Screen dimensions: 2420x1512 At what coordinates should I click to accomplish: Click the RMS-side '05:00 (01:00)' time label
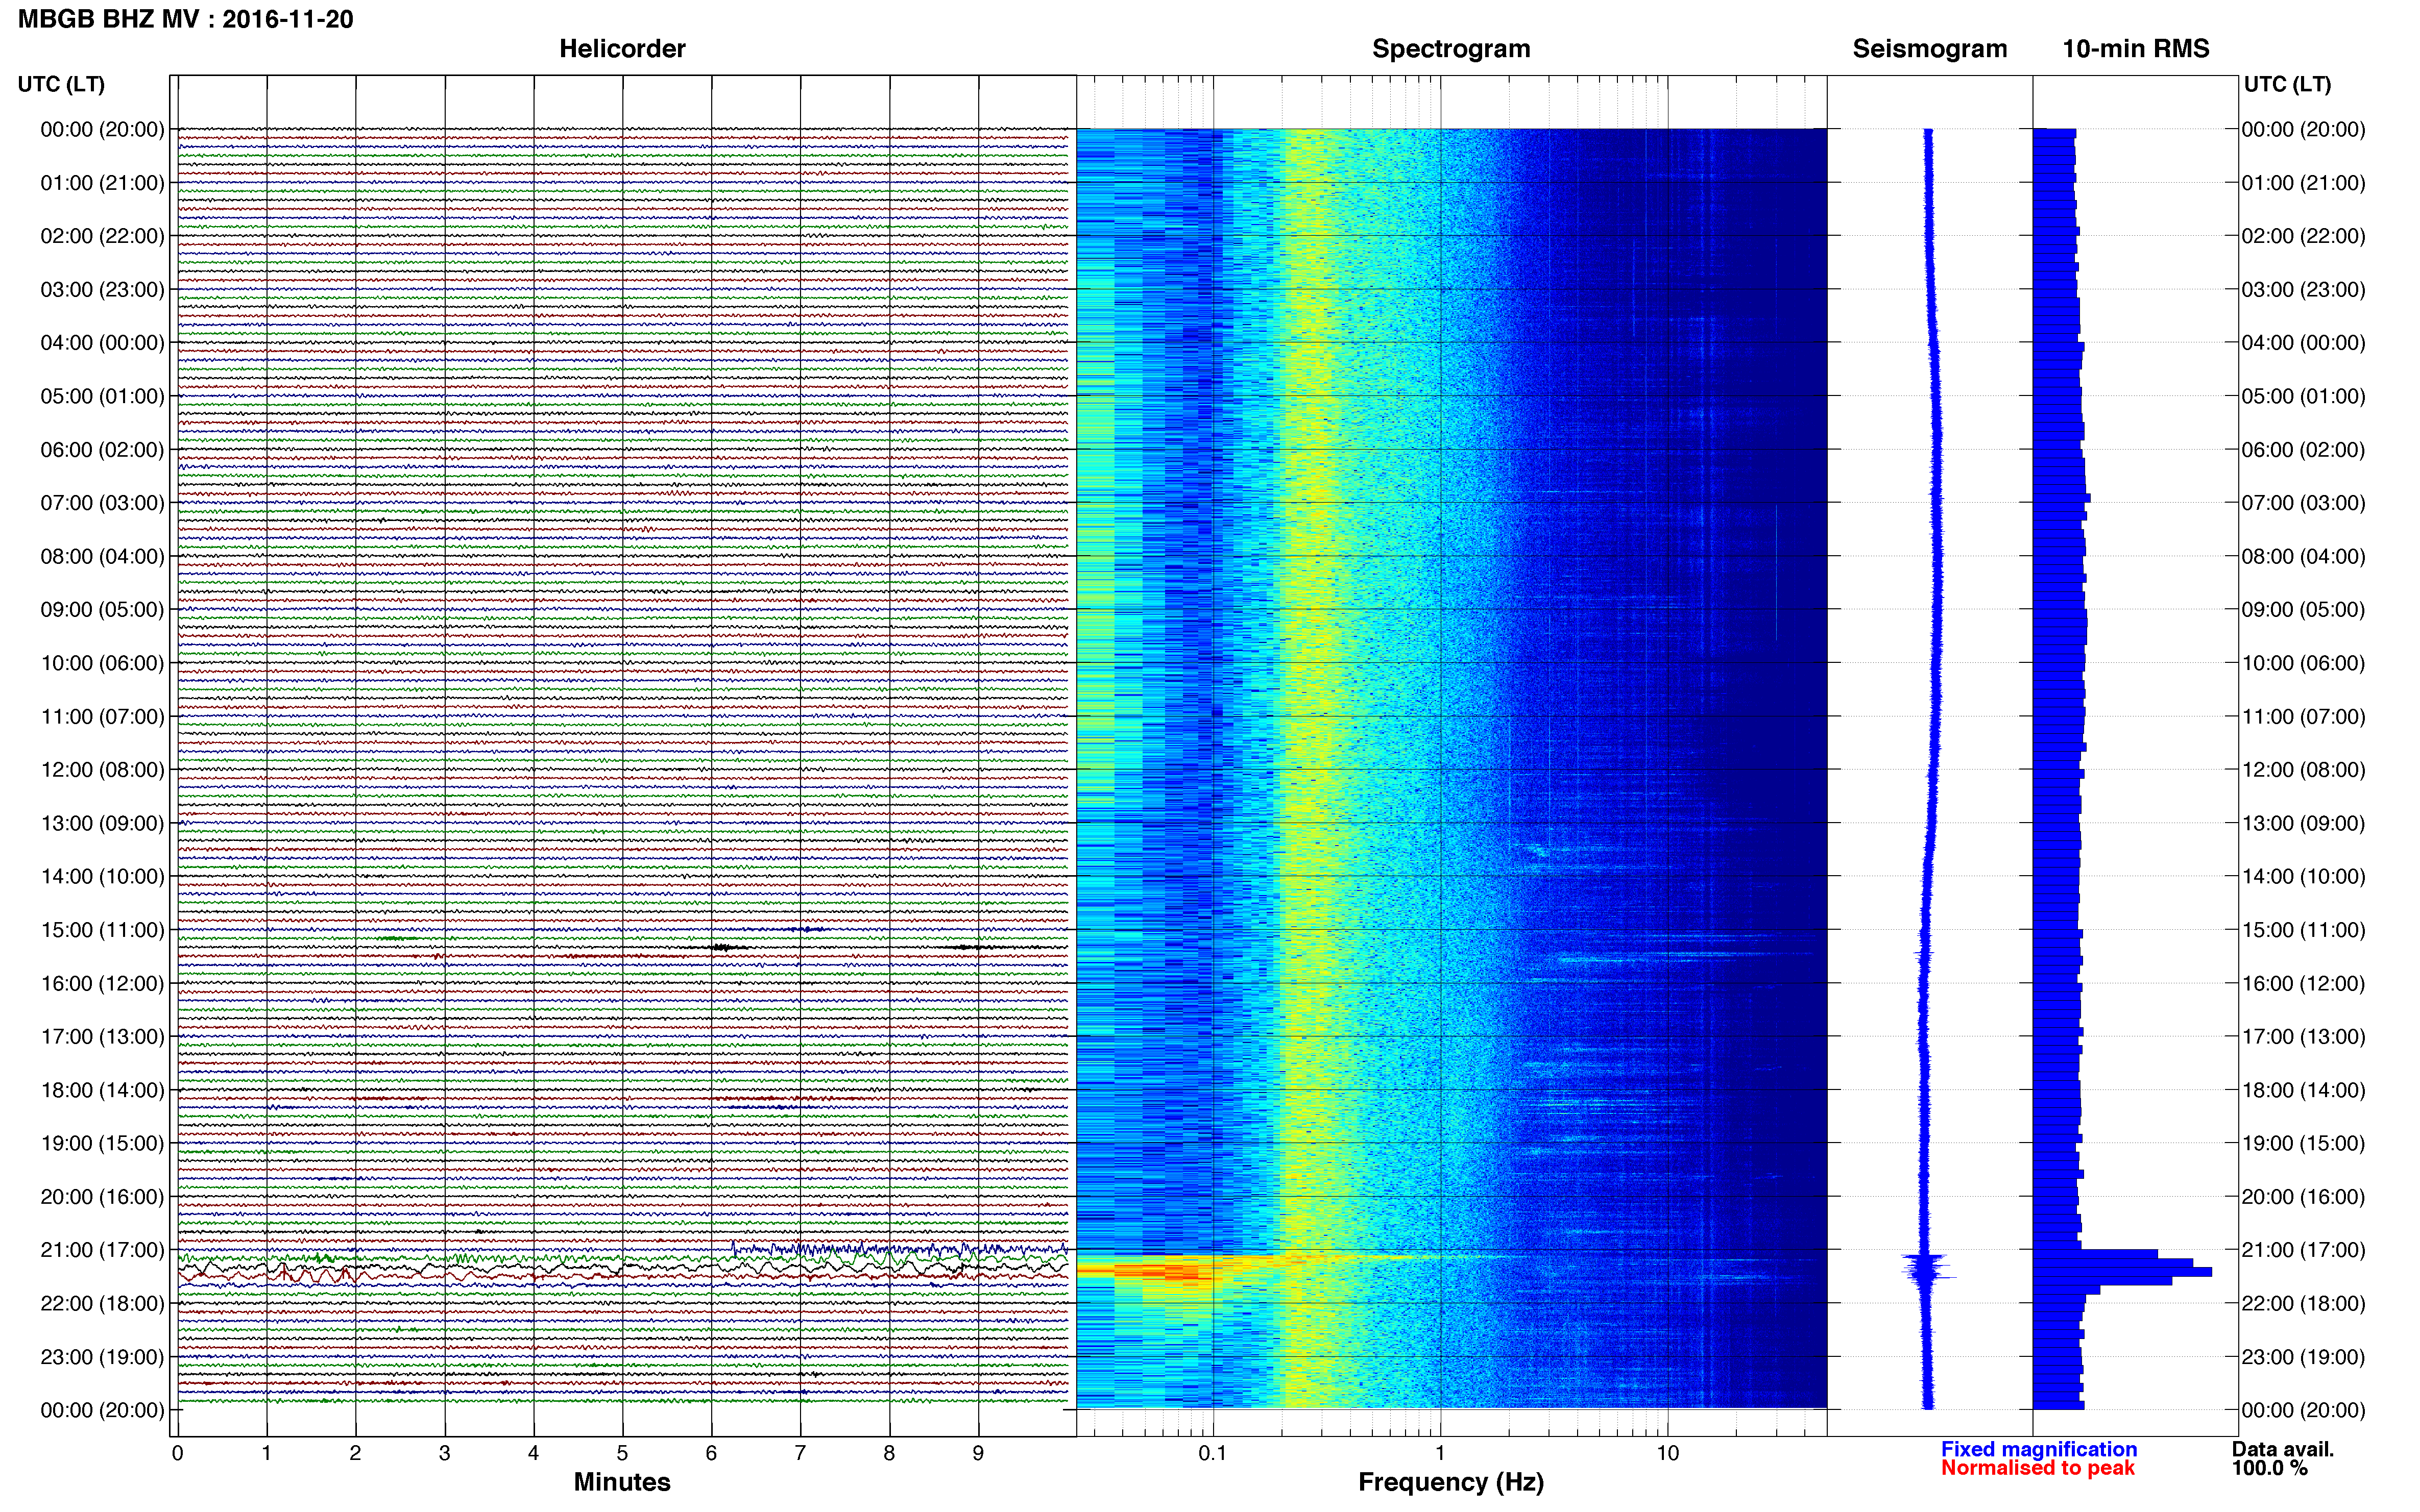[2303, 396]
